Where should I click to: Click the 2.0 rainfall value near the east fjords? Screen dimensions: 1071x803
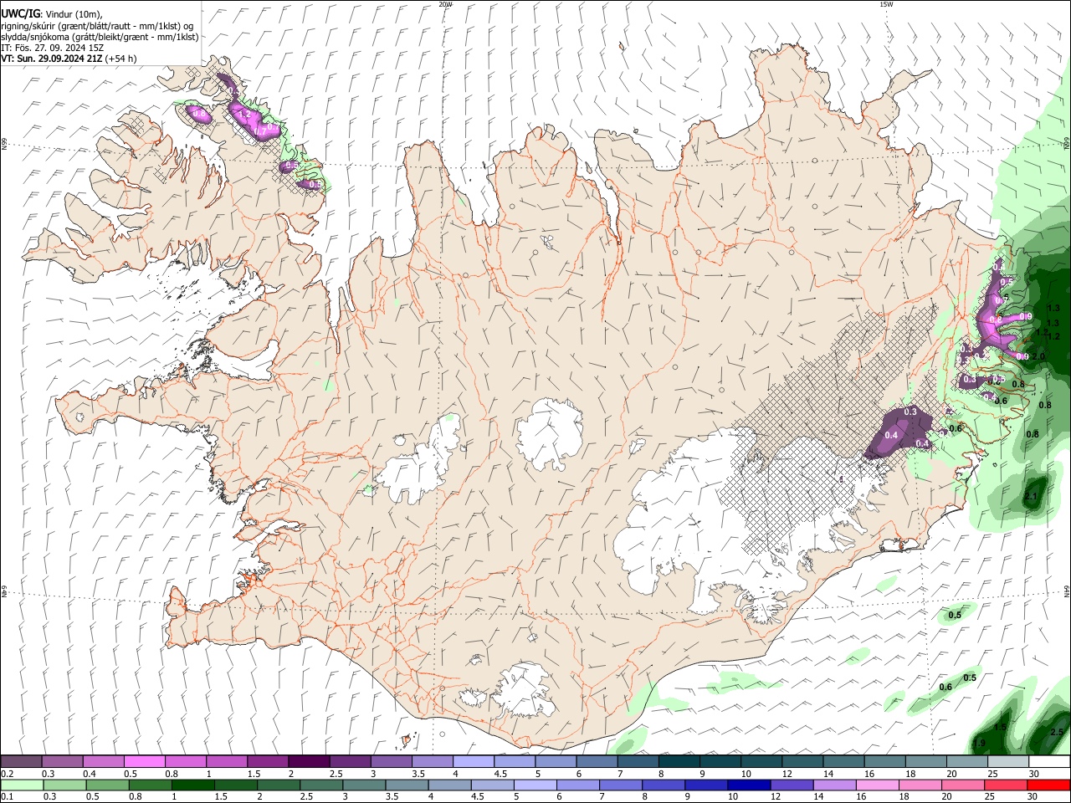(x=1039, y=356)
